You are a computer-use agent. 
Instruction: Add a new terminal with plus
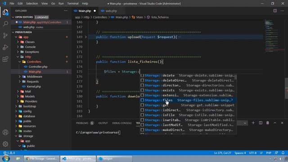click(x=253, y=123)
